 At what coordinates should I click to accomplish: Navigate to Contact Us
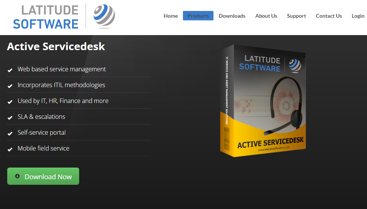329,16
